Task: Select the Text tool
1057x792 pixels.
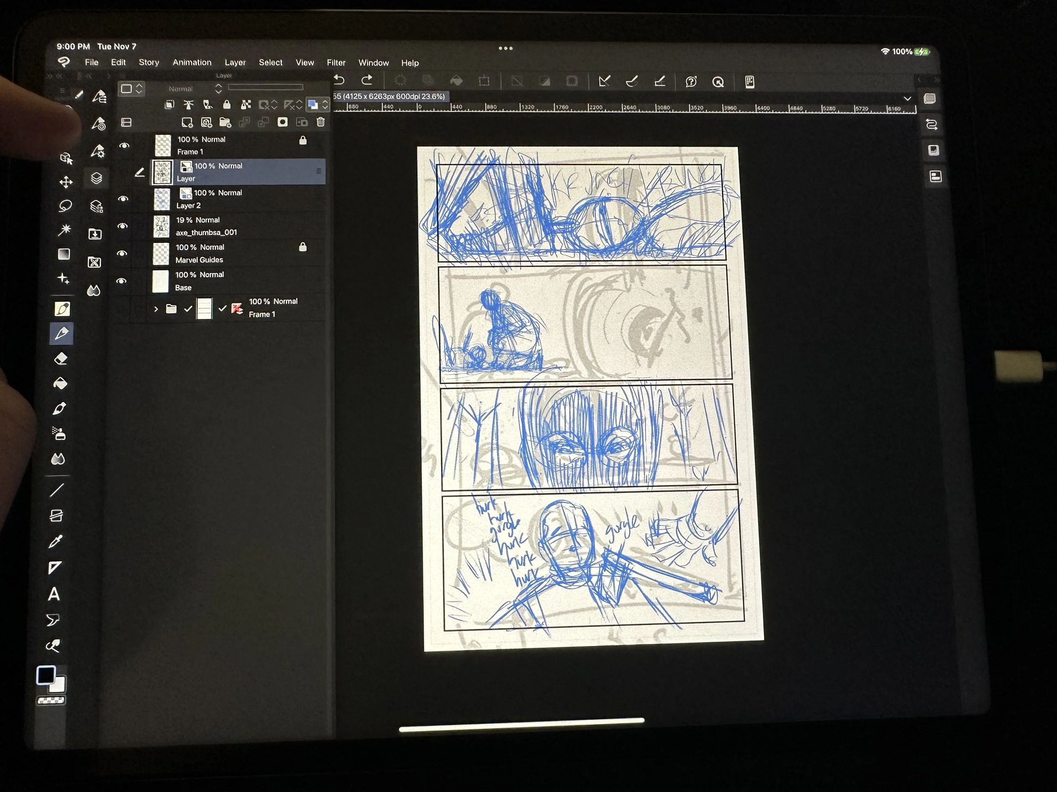Action: pyautogui.click(x=54, y=594)
